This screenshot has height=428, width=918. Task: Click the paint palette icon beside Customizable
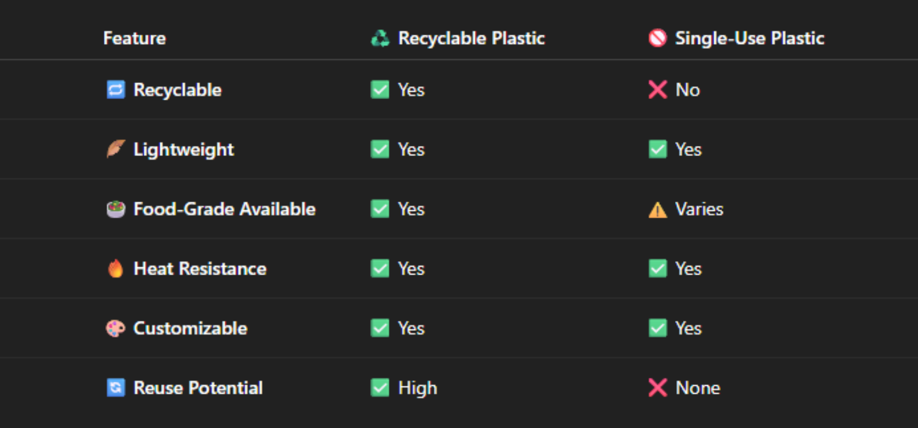tap(116, 328)
